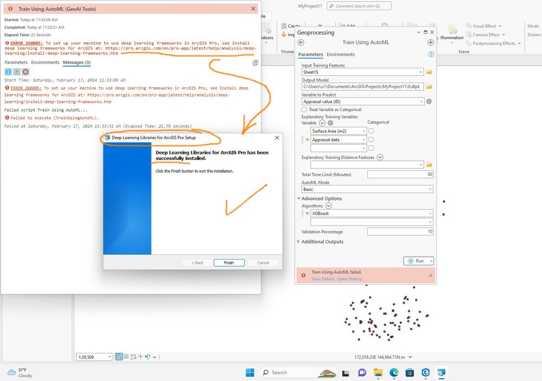This screenshot has height=381, width=542.
Task: Click Cancel in Deep Learning setup dialog
Action: (263, 262)
